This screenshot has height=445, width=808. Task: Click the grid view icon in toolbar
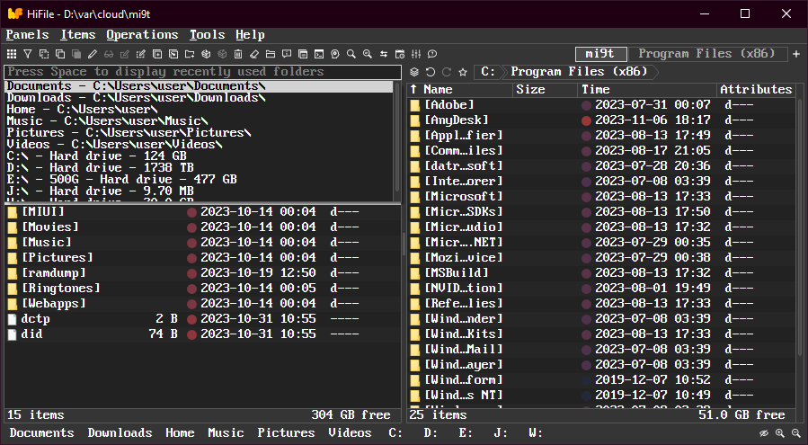pyautogui.click(x=12, y=54)
